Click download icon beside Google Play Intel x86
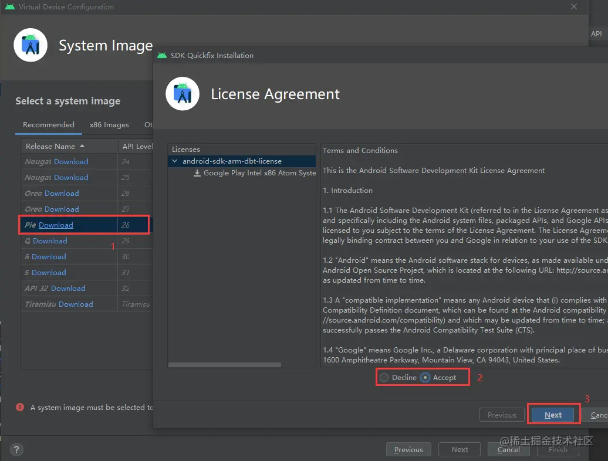Viewport: 608px width, 461px height. coord(197,173)
